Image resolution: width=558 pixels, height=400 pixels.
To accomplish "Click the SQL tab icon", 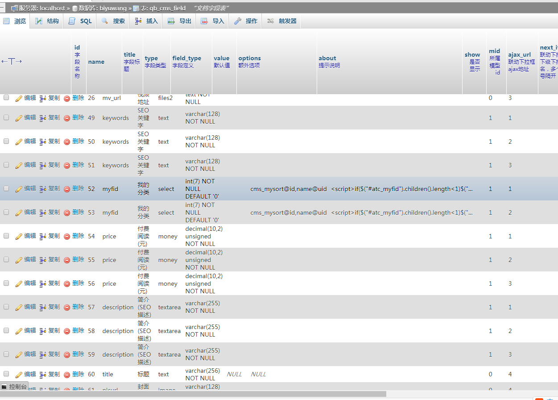I will [x=72, y=21].
